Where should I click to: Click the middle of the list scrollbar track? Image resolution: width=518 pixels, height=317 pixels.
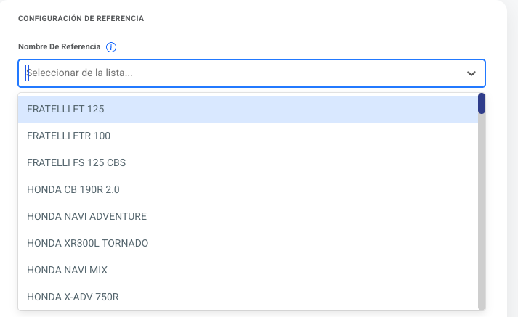point(482,203)
